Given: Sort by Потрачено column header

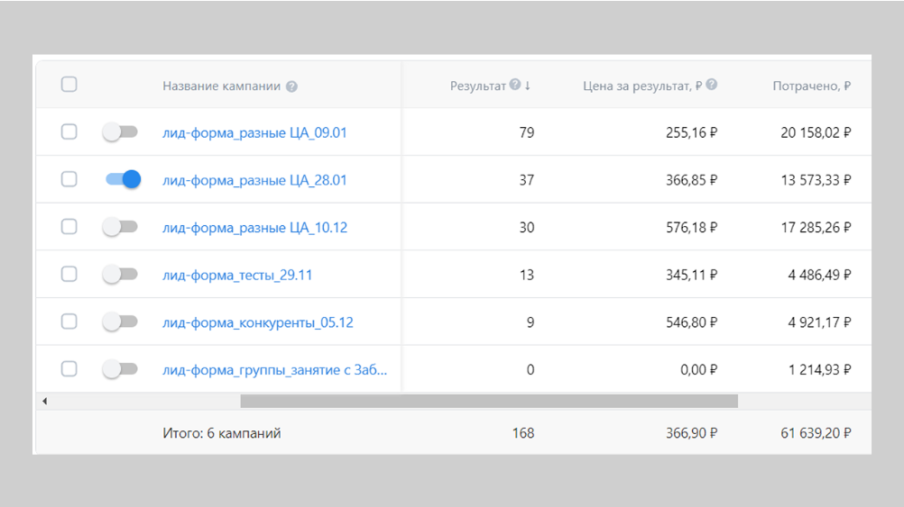Looking at the screenshot, I should [811, 86].
